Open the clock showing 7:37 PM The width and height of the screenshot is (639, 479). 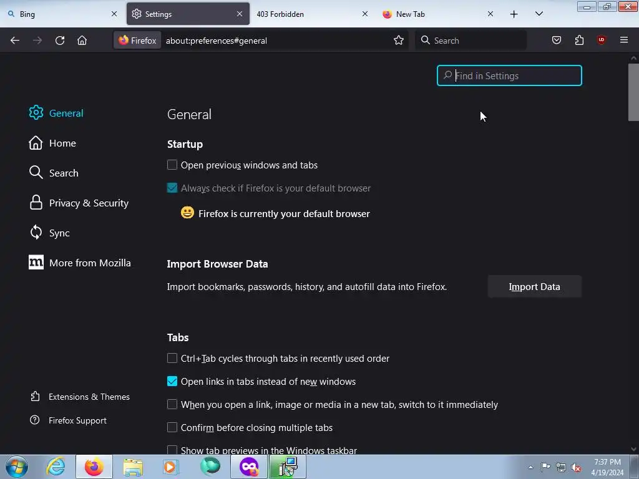[x=607, y=467]
